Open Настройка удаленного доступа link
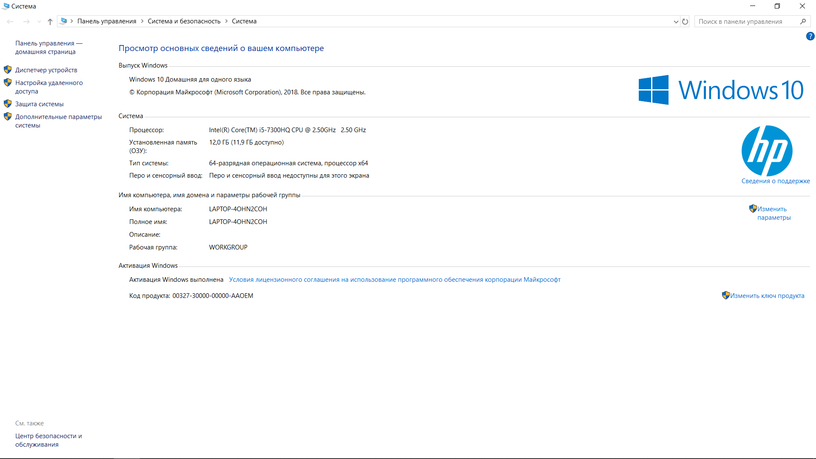The image size is (816, 459). 49,87
